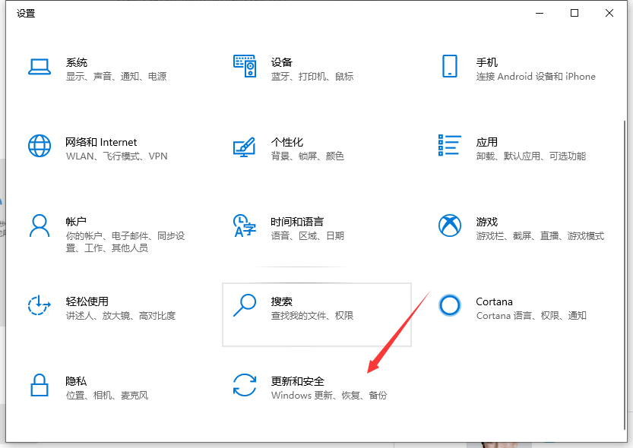The width and height of the screenshot is (633, 448).
Task: Click the Search magnifier icon
Action: (245, 305)
